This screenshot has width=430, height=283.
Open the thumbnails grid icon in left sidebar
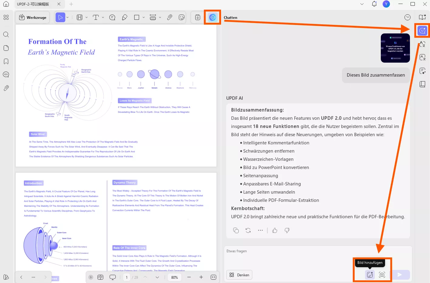pos(6,17)
